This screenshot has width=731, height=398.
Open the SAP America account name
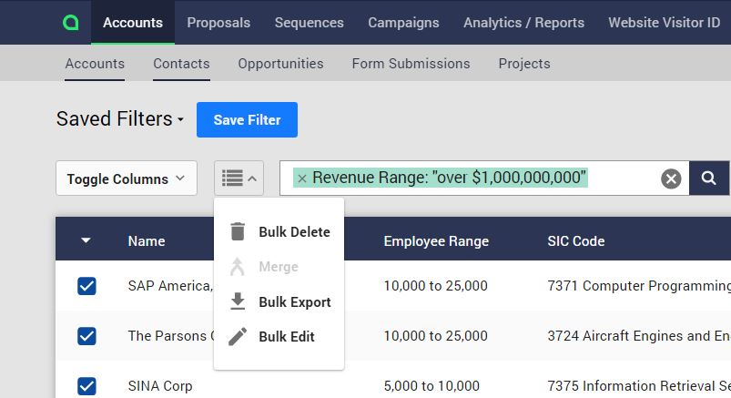(170, 286)
